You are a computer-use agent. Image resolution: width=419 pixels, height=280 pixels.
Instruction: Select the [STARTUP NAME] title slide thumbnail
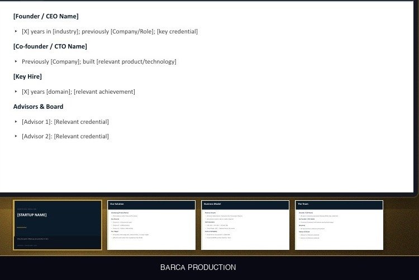[x=58, y=225]
